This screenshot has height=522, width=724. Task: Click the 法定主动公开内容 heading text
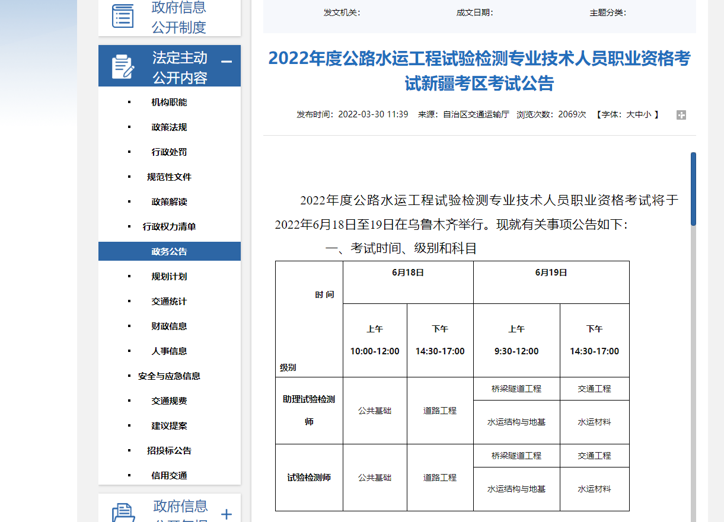(180, 68)
